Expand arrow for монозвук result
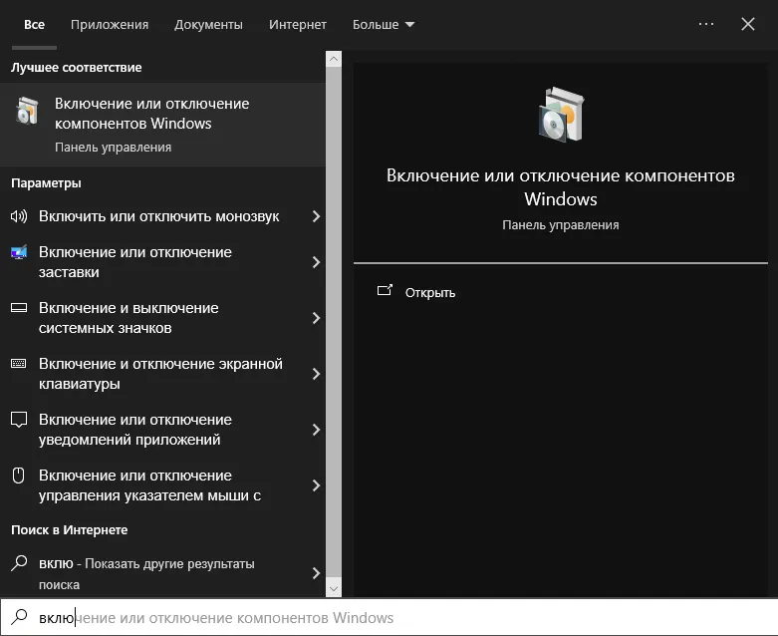The image size is (778, 636). coord(316,216)
